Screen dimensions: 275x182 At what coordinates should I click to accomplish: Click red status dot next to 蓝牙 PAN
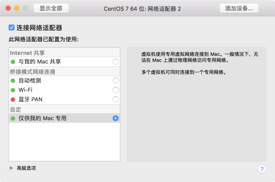click(13, 100)
